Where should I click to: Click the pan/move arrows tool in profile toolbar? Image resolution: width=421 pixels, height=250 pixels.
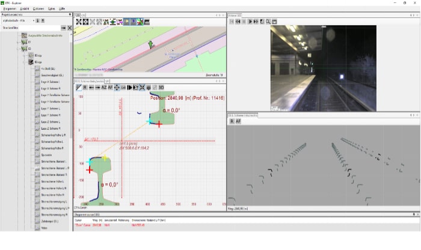click(117, 87)
